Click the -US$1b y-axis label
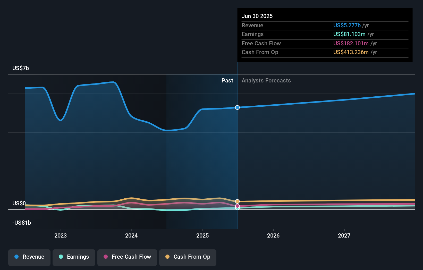Screen dimensions: 423x270 22,223
